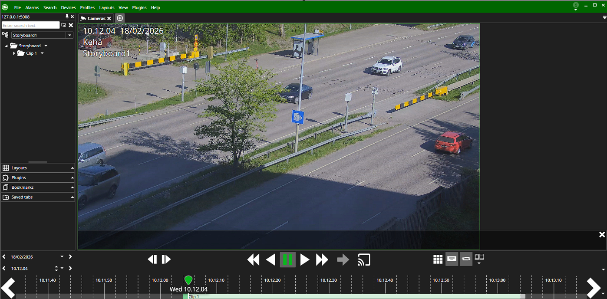Expand the Clip 1 tree node

[14, 53]
